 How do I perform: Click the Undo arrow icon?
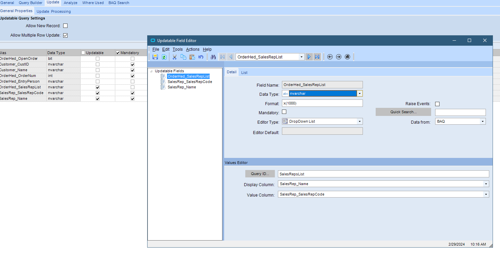[201, 57]
